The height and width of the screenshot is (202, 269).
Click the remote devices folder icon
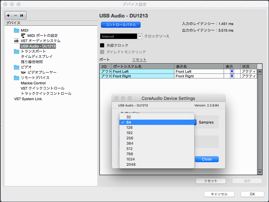click(x=17, y=78)
